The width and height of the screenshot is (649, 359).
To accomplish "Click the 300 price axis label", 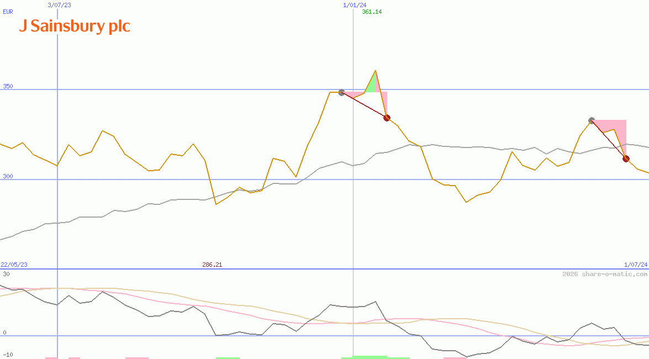I will [8, 176].
